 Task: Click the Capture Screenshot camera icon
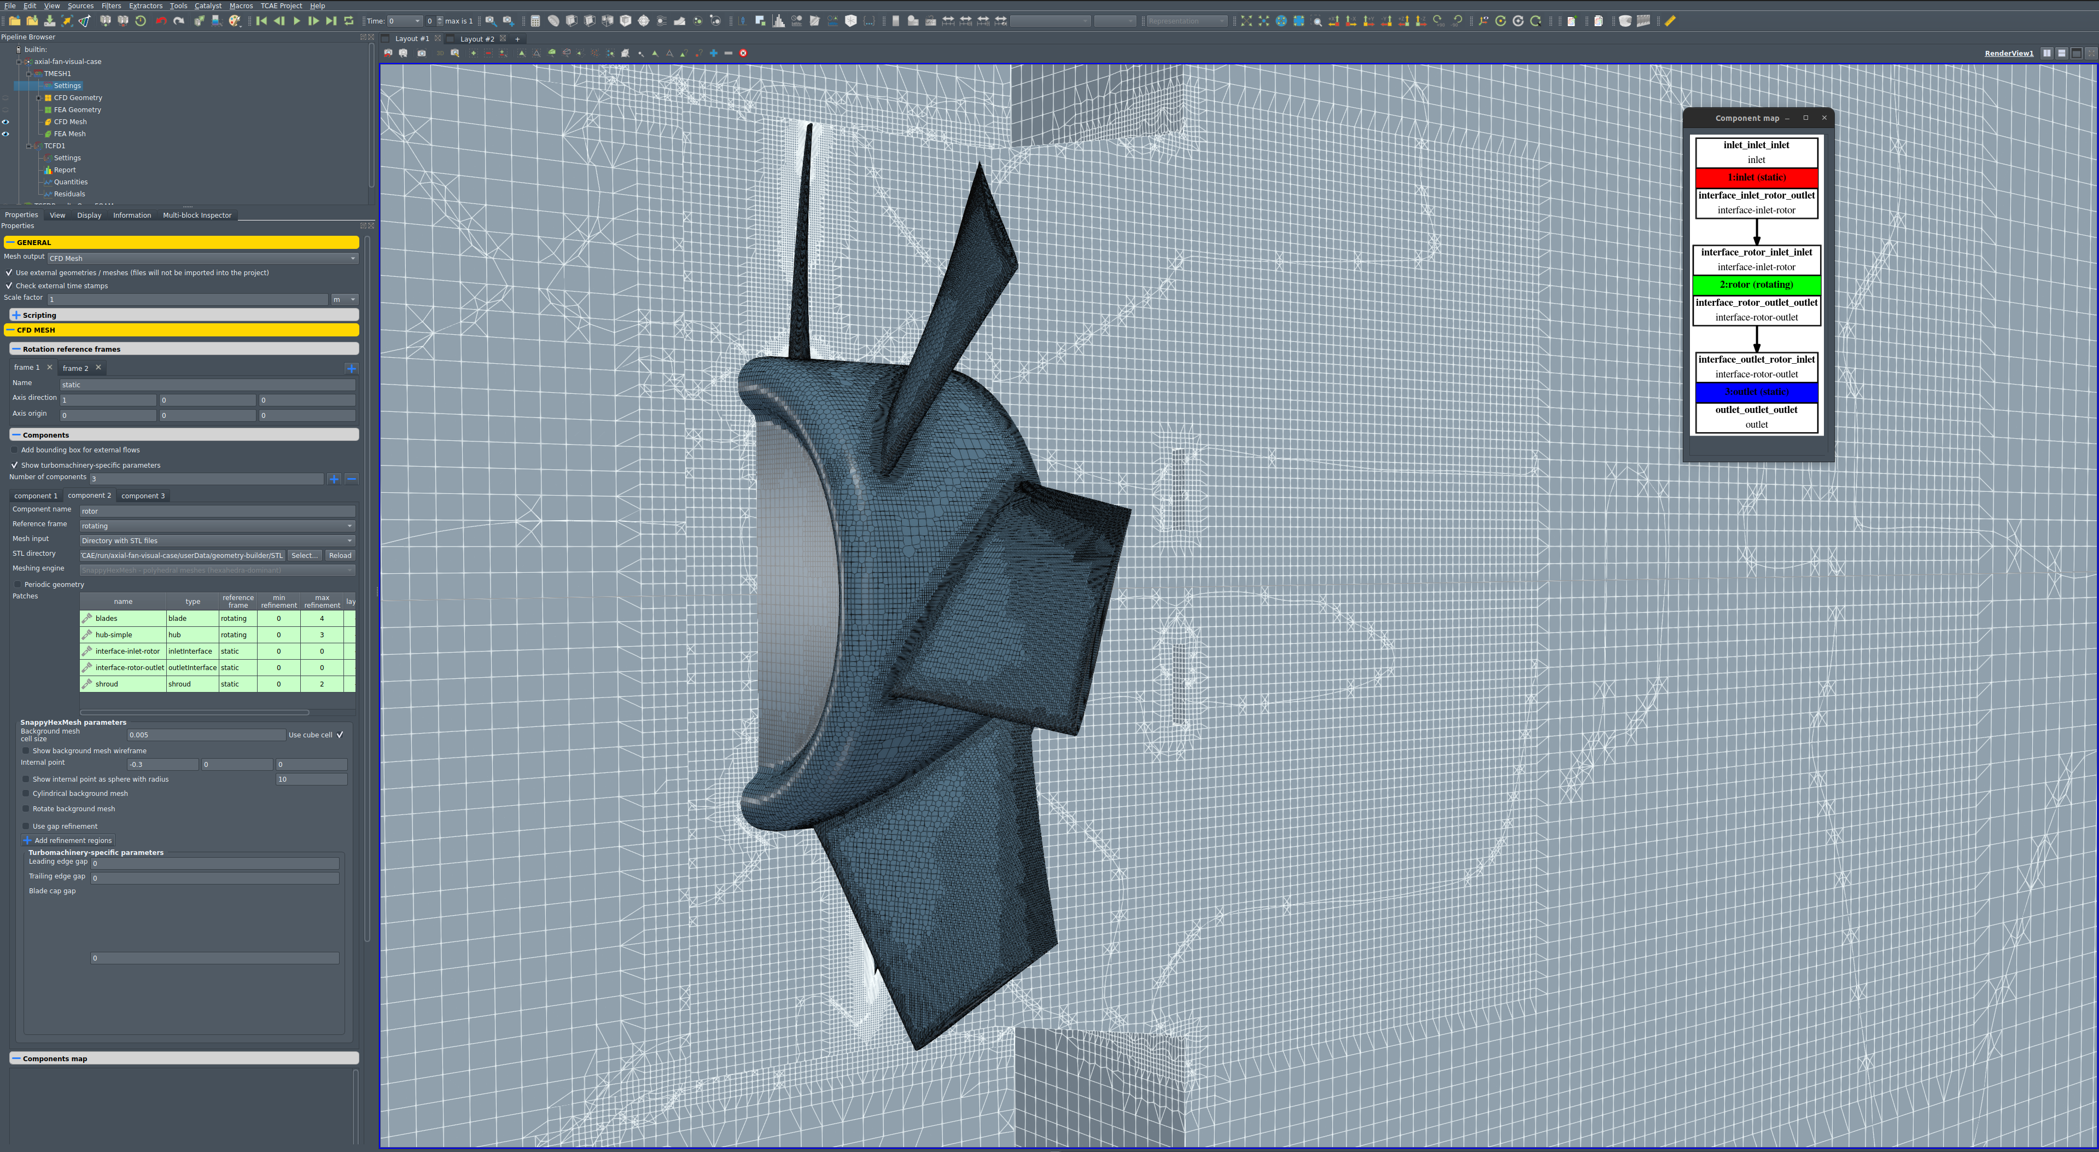(x=422, y=53)
